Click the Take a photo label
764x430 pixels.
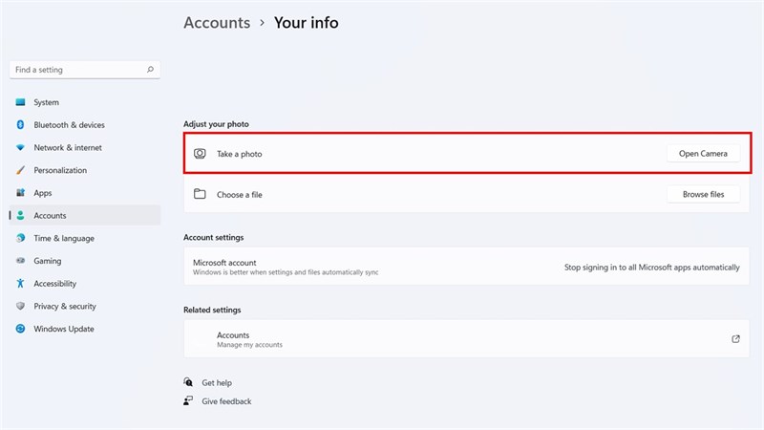pos(240,154)
